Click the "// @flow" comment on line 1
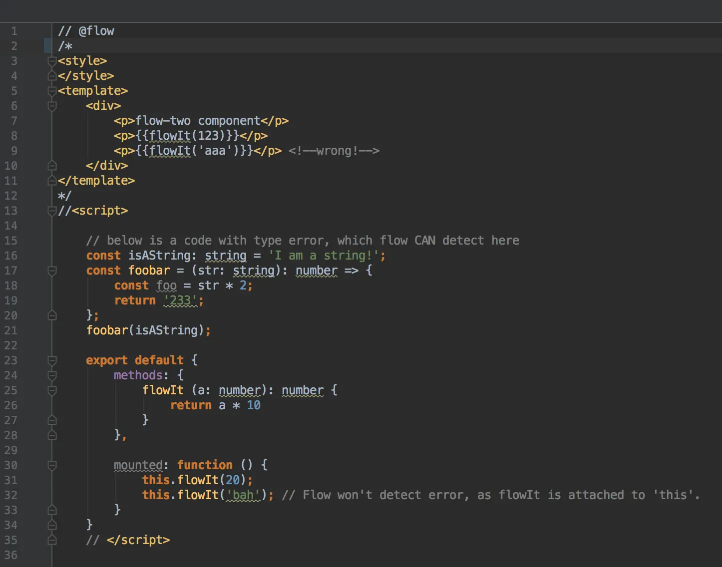 click(x=86, y=31)
